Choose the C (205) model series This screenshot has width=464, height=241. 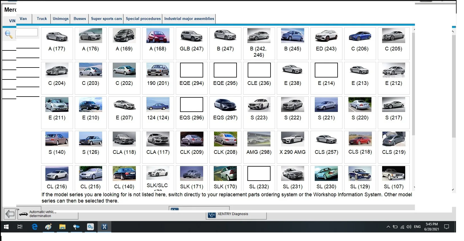[x=394, y=44]
